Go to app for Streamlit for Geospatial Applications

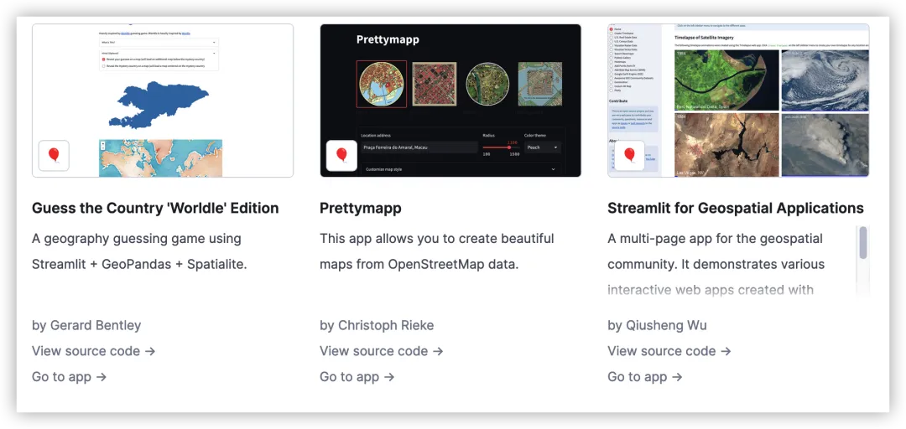(x=645, y=377)
